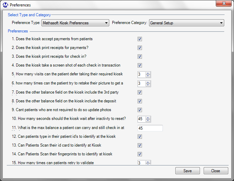Click the max balance input field
This screenshot has width=234, height=181.
click(150, 128)
